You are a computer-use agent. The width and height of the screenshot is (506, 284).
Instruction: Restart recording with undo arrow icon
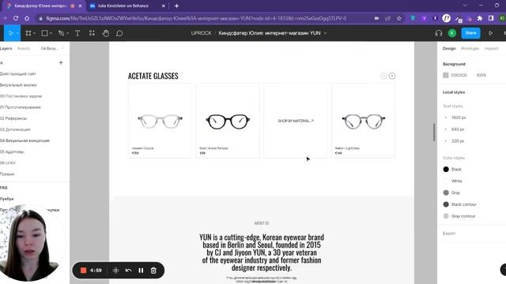(x=128, y=270)
